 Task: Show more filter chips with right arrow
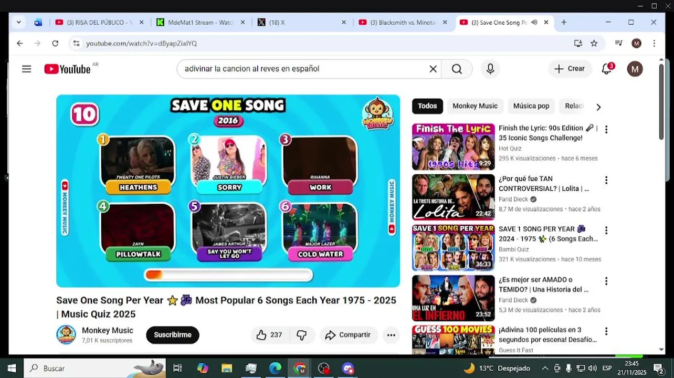(598, 107)
